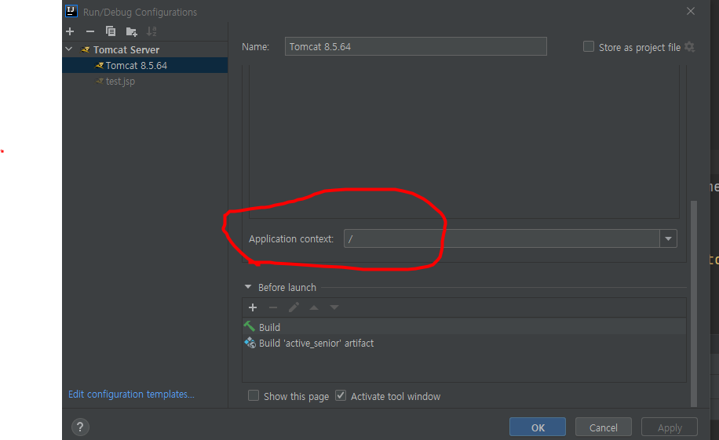The width and height of the screenshot is (719, 440).
Task: Collapse the Tomcat Server tree node
Action: [x=69, y=49]
